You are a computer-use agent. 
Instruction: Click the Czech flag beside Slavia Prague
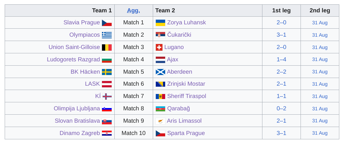pos(107,23)
